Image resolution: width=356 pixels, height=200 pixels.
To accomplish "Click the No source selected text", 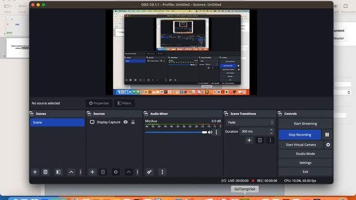I will coord(46,103).
